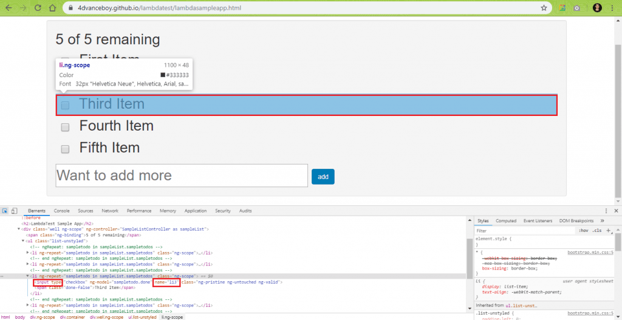Screen dimensions: 622x320
Task: Expand the first collapsed li ng-repeat node
Action: click(27, 253)
